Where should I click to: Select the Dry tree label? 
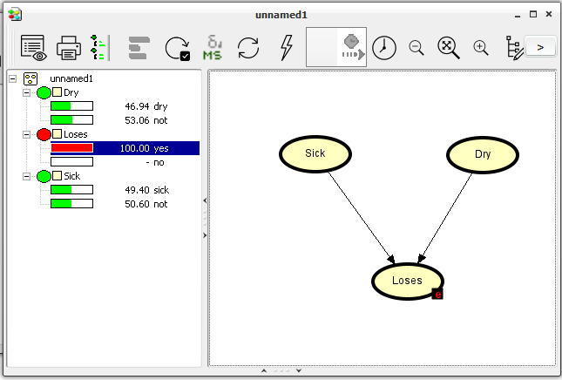point(71,92)
